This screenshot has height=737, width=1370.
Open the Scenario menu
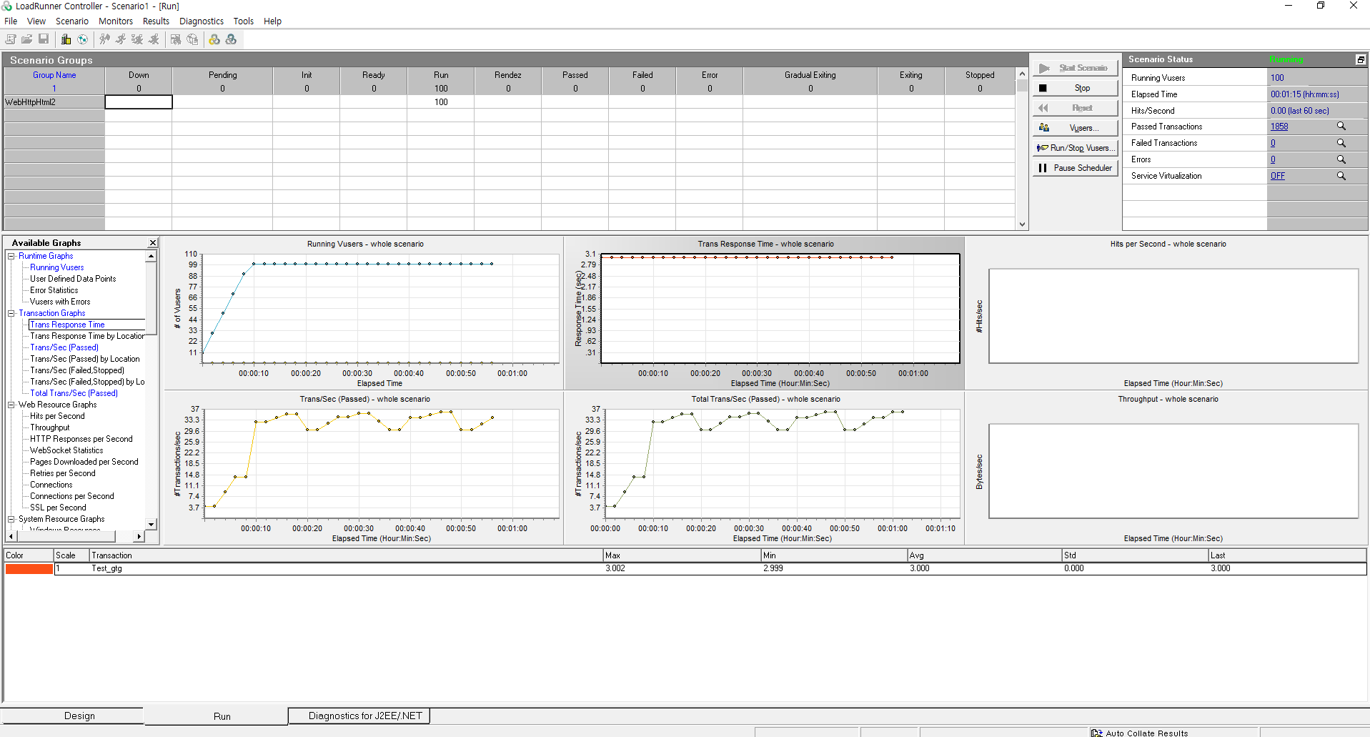pyautogui.click(x=72, y=21)
